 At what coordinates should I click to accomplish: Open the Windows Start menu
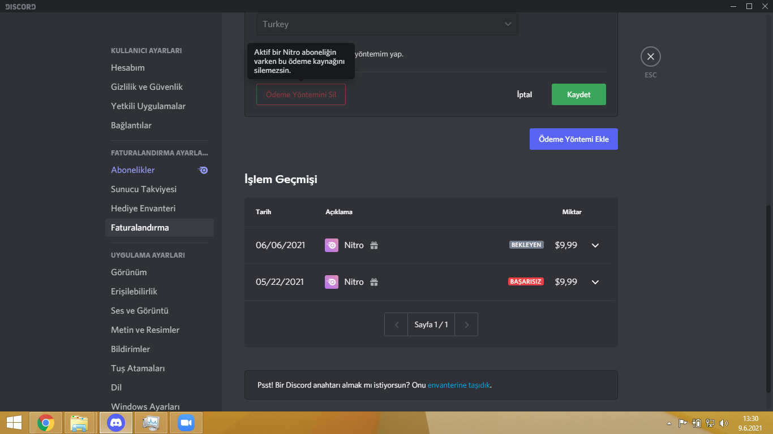click(14, 423)
